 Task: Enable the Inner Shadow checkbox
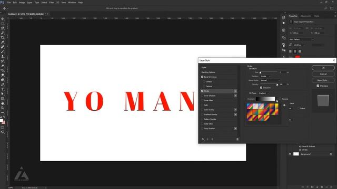coord(202,96)
